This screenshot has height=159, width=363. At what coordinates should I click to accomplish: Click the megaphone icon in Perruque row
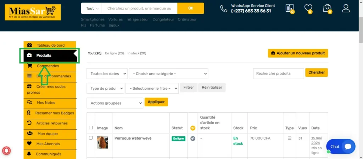193,139
